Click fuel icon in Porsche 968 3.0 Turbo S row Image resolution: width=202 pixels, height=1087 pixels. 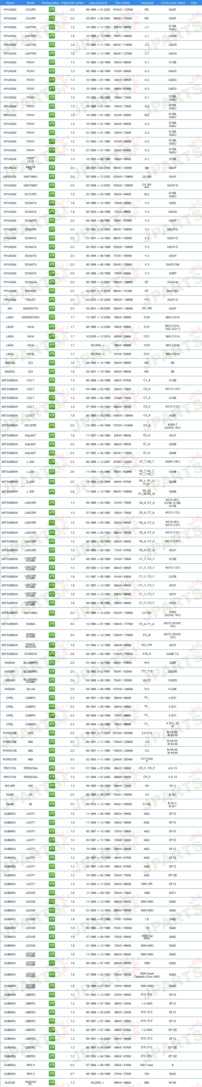(51, 760)
